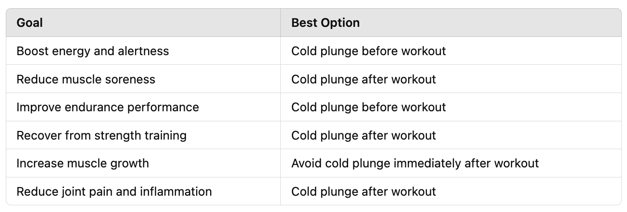627x212 pixels.
Task: Click the best option for Improve endurance performance
Action: [451, 107]
